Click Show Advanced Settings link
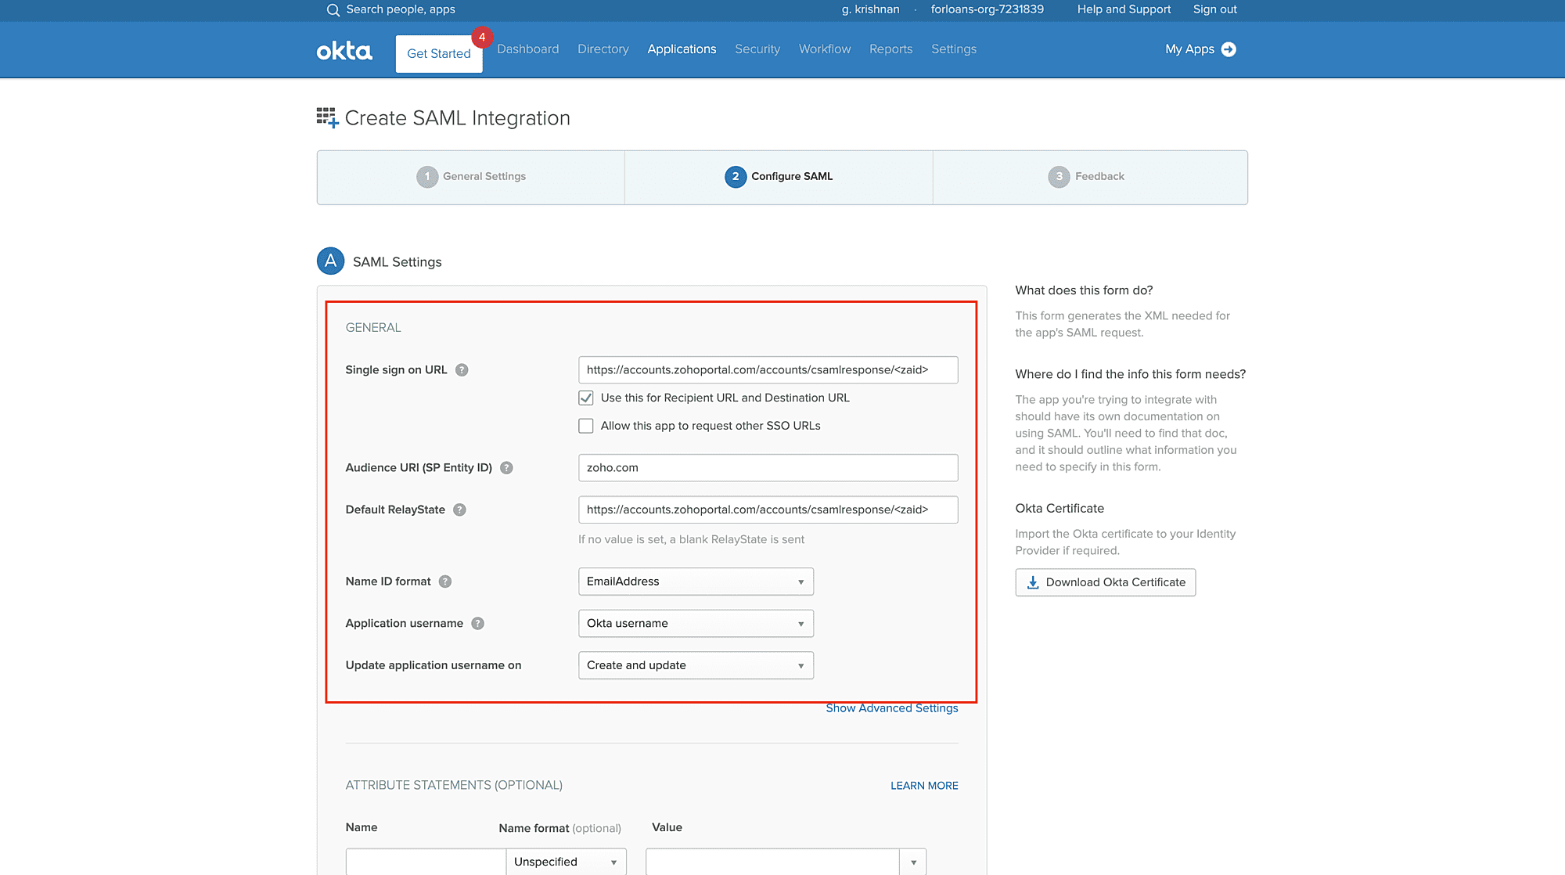Screen dimensions: 1565x875 click(891, 708)
